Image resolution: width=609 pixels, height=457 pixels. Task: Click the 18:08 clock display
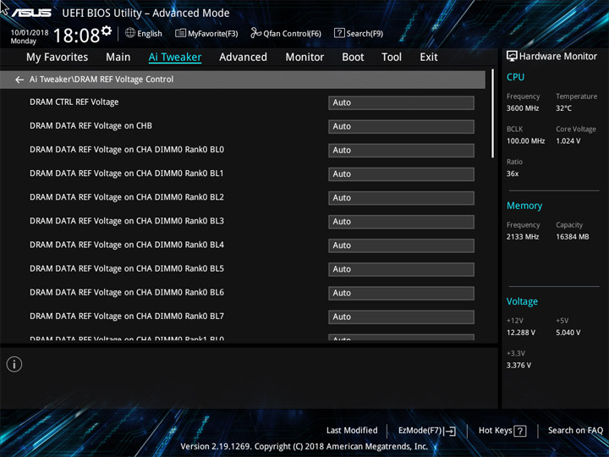76,36
